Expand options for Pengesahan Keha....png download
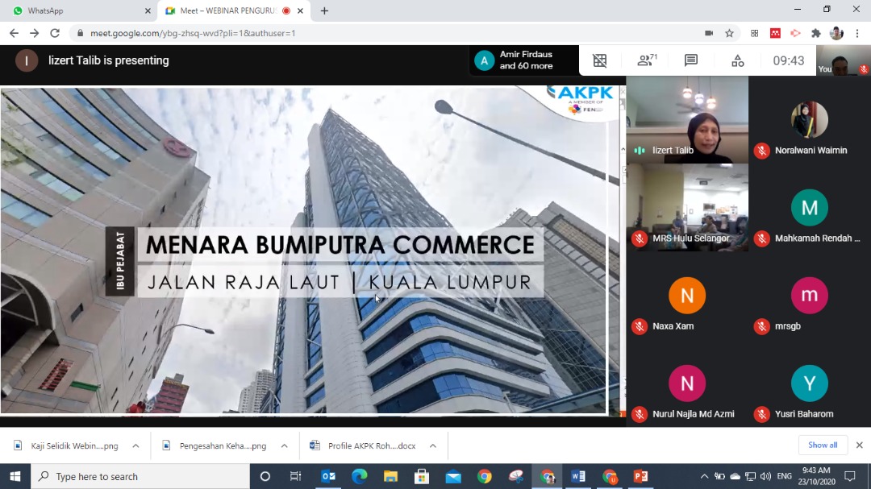Viewport: 871px width, 489px height. pyautogui.click(x=284, y=445)
